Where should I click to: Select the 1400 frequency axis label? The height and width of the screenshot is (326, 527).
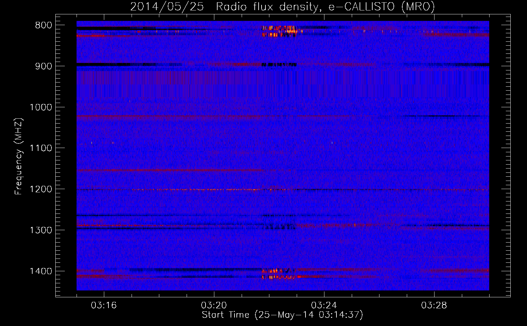coord(41,271)
